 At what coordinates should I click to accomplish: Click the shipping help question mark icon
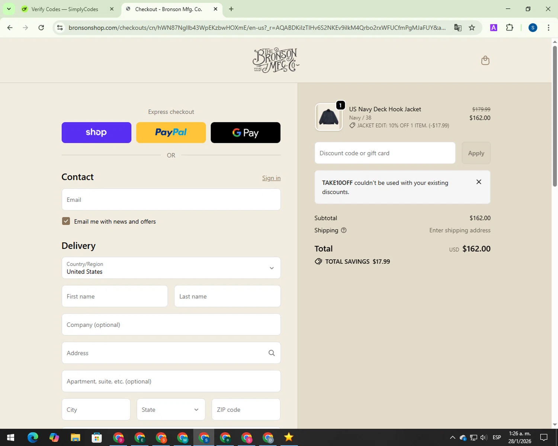344,230
